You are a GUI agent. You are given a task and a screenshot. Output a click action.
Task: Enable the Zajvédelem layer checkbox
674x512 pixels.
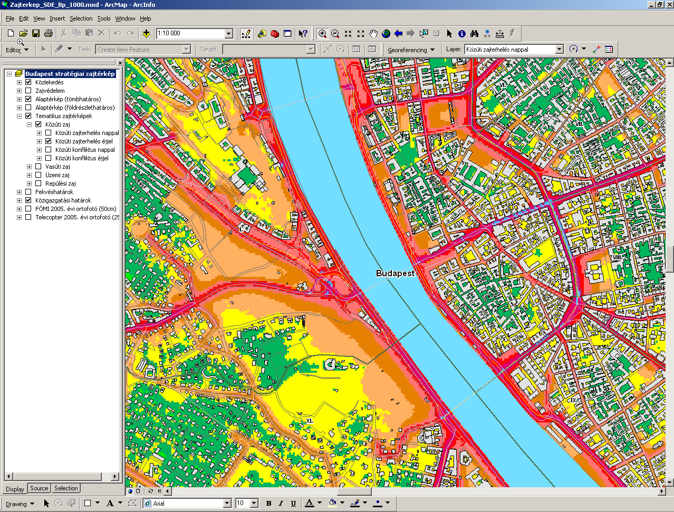tap(28, 91)
